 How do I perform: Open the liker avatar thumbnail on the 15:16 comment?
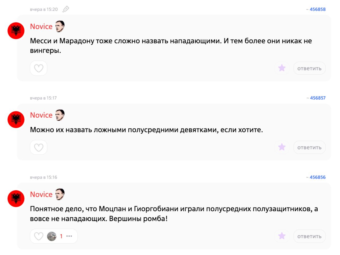tap(52, 236)
